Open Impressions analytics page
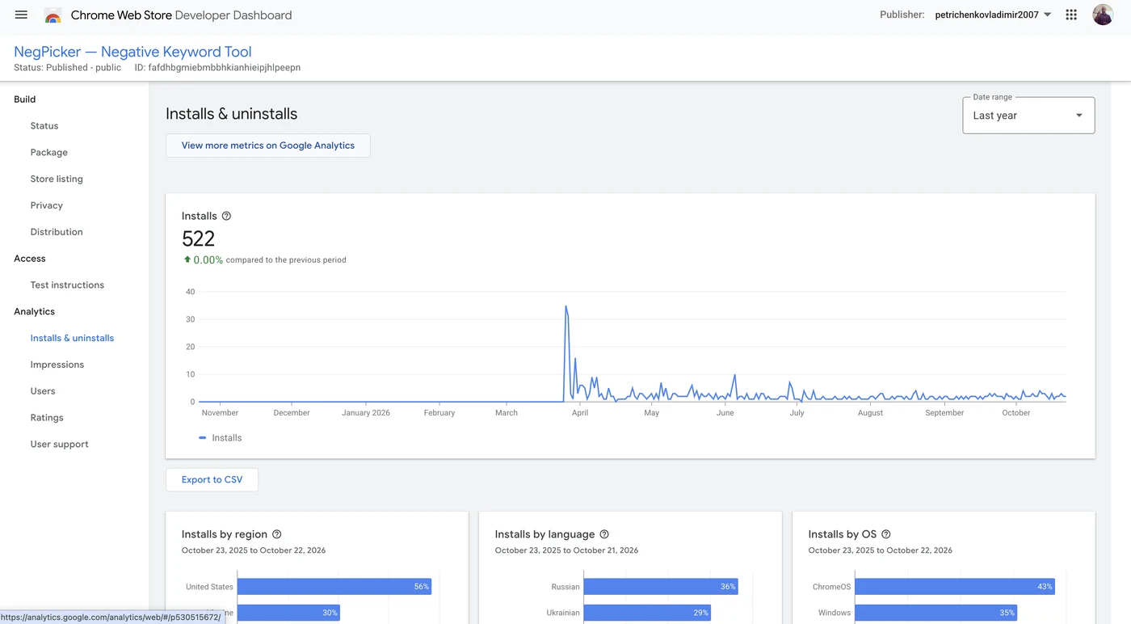The height and width of the screenshot is (624, 1131). [x=57, y=365]
